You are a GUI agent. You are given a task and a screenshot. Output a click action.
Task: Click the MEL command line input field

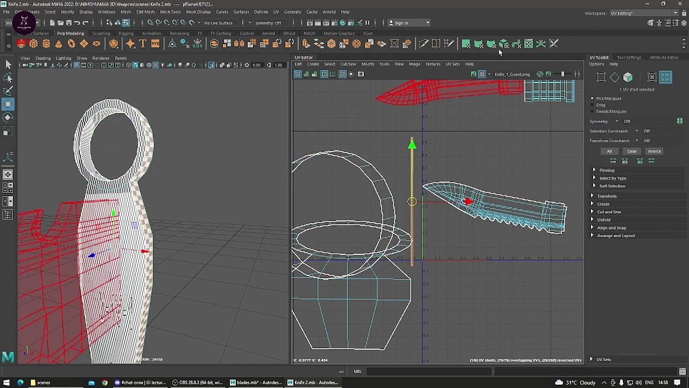[429, 371]
